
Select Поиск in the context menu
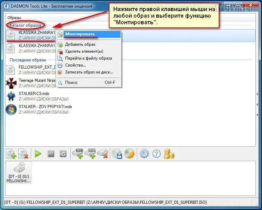[89, 82]
